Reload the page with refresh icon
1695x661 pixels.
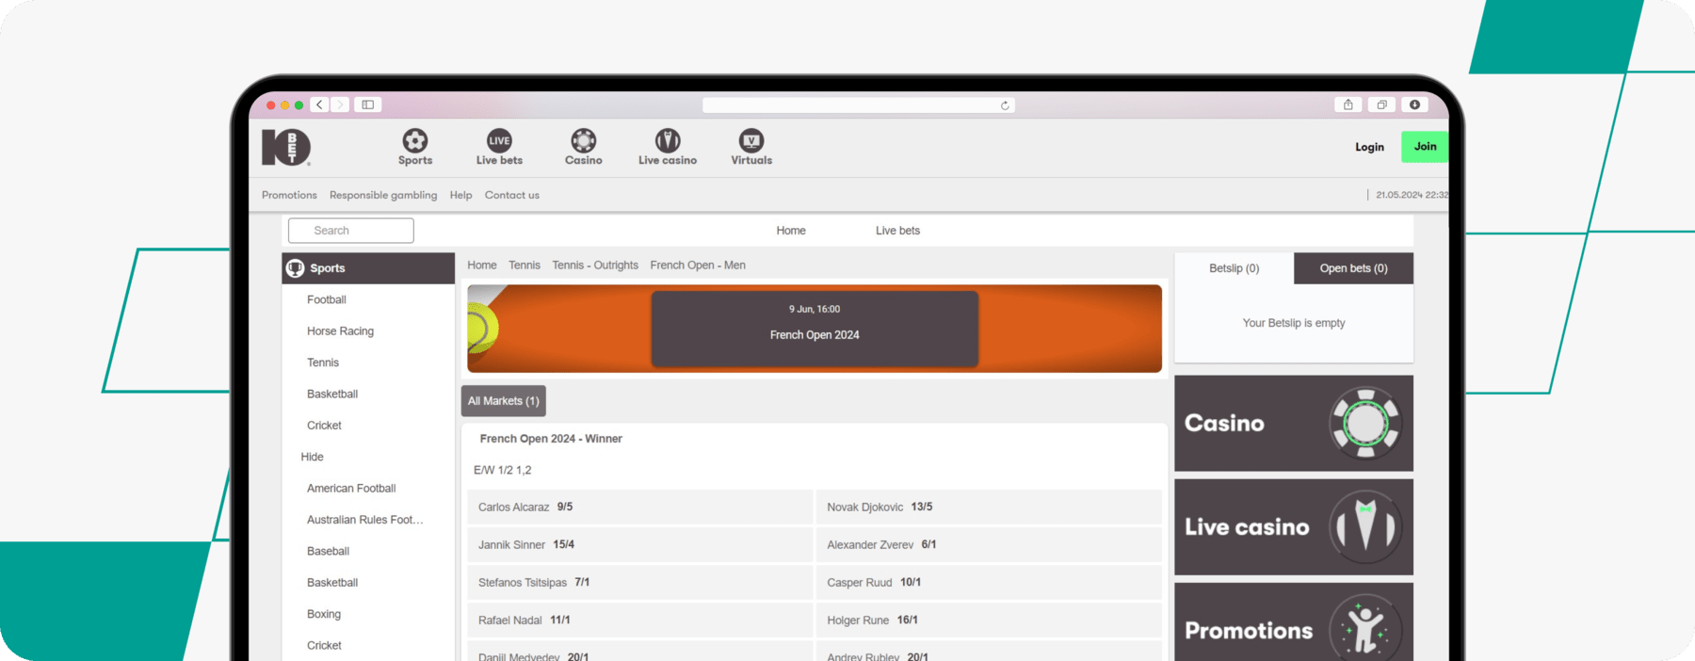pos(1005,105)
